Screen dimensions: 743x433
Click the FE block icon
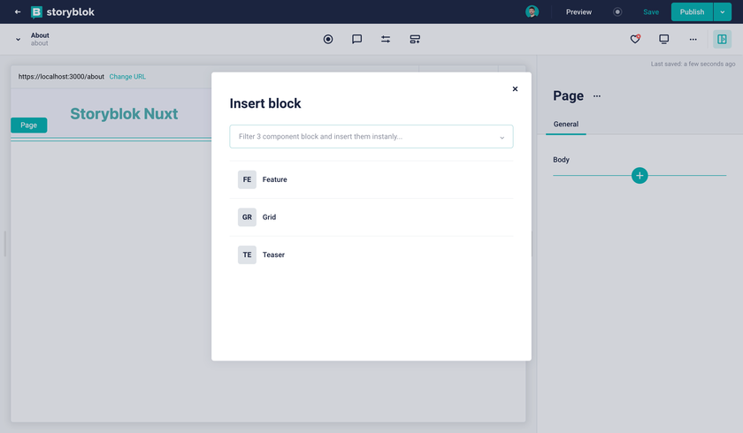click(247, 179)
